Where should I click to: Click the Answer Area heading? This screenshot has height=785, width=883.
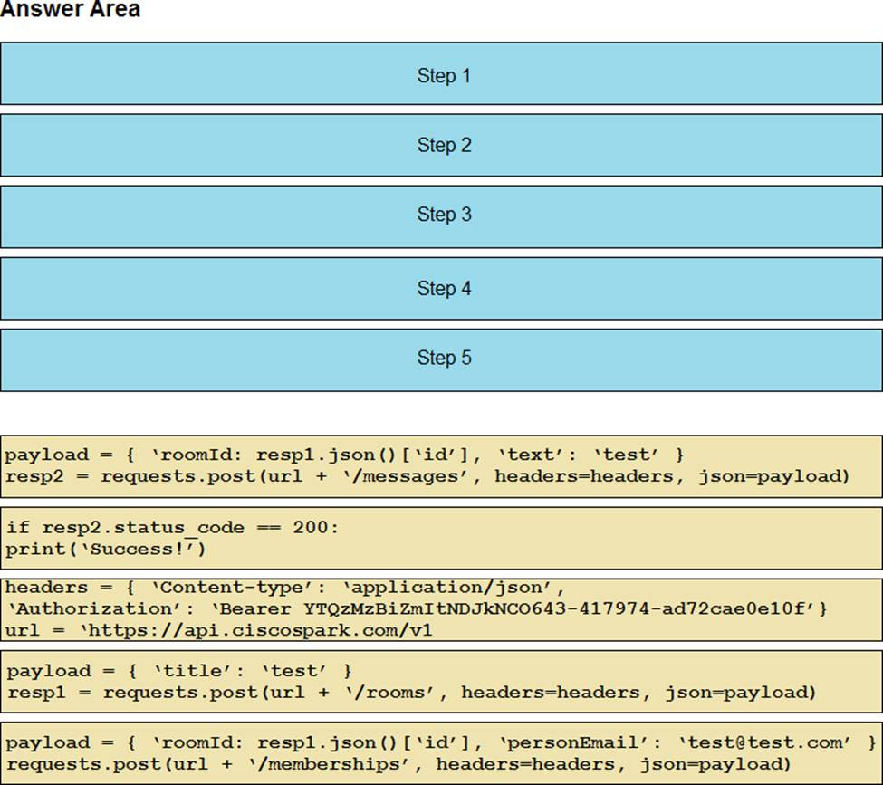[x=71, y=11]
